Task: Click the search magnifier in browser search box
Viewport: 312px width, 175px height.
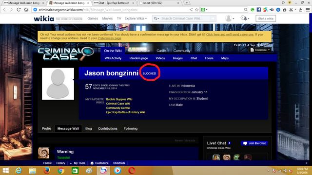Action: pyautogui.click(x=246, y=10)
